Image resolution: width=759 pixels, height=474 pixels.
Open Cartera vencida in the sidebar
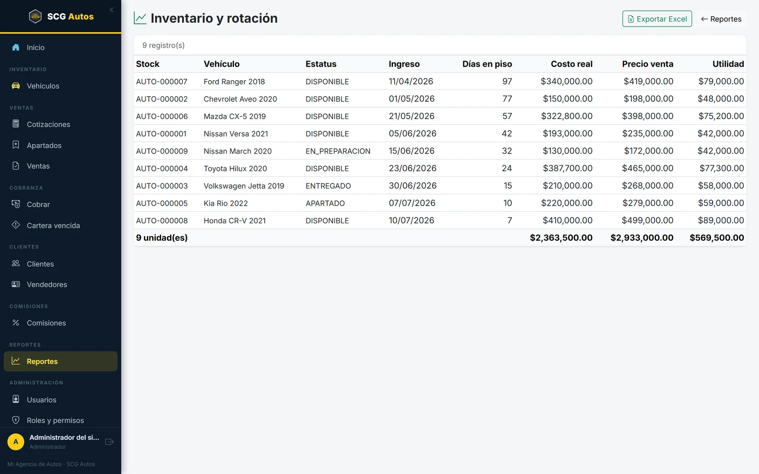pyautogui.click(x=60, y=225)
